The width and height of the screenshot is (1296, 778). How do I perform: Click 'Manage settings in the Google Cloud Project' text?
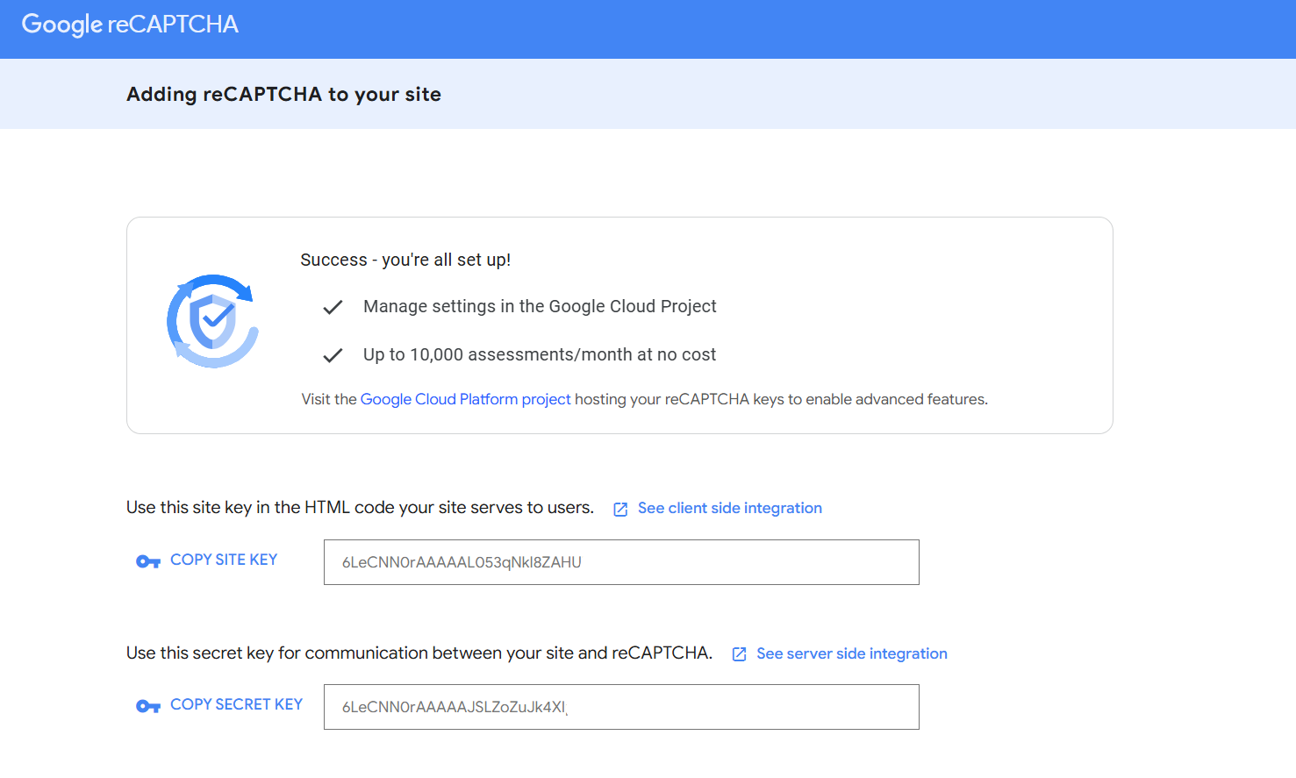click(540, 306)
